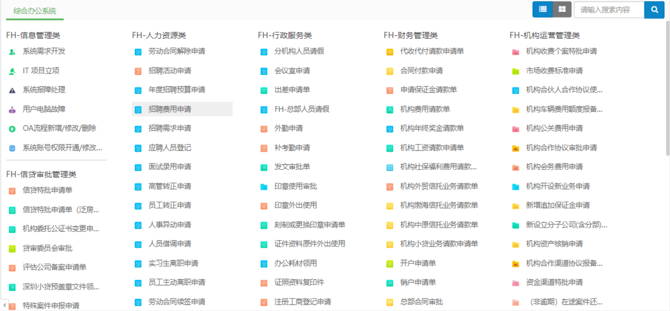This screenshot has width=670, height=311.
Task: Click the search magnifier button
Action: point(655,9)
